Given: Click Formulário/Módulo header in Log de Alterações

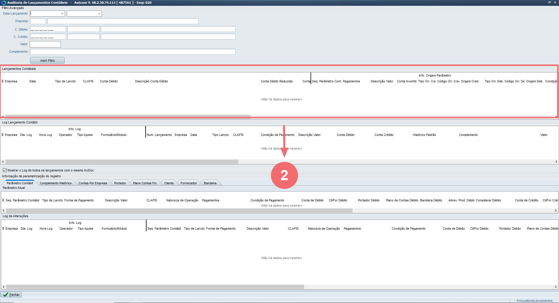Looking at the screenshot, I should coord(123,228).
